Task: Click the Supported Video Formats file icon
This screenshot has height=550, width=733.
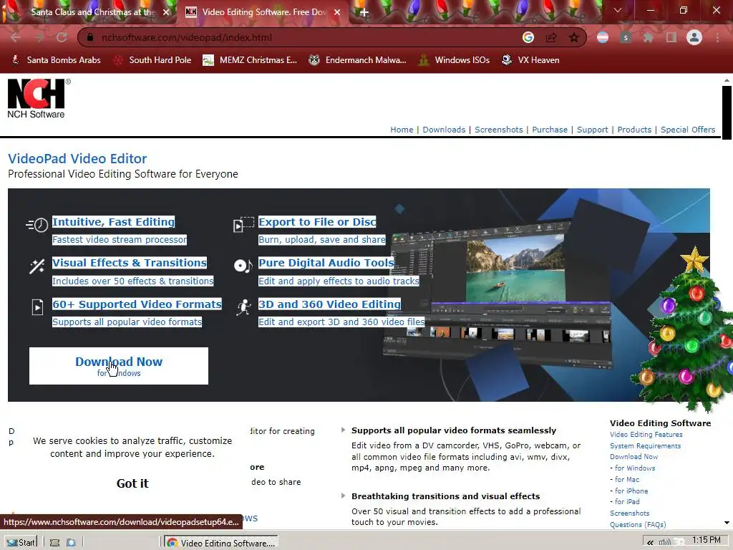Action: 37,307
